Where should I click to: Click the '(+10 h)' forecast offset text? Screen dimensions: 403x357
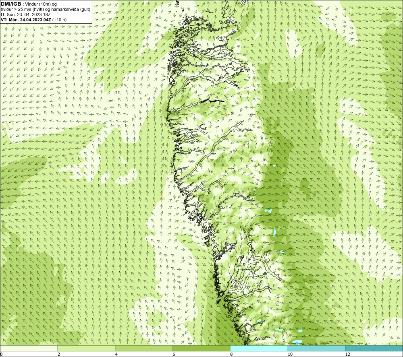(x=59, y=20)
